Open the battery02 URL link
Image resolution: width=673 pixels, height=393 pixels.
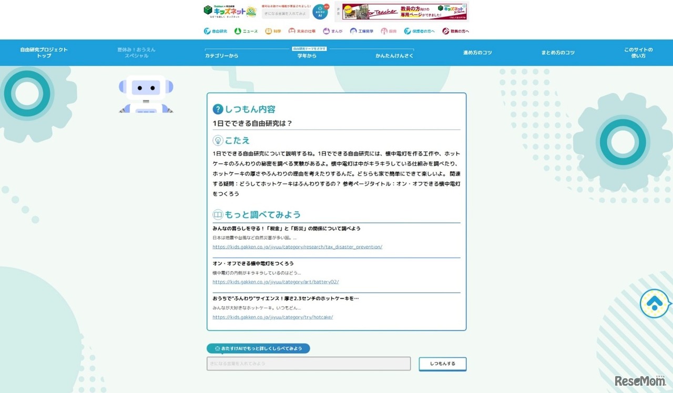pos(276,282)
